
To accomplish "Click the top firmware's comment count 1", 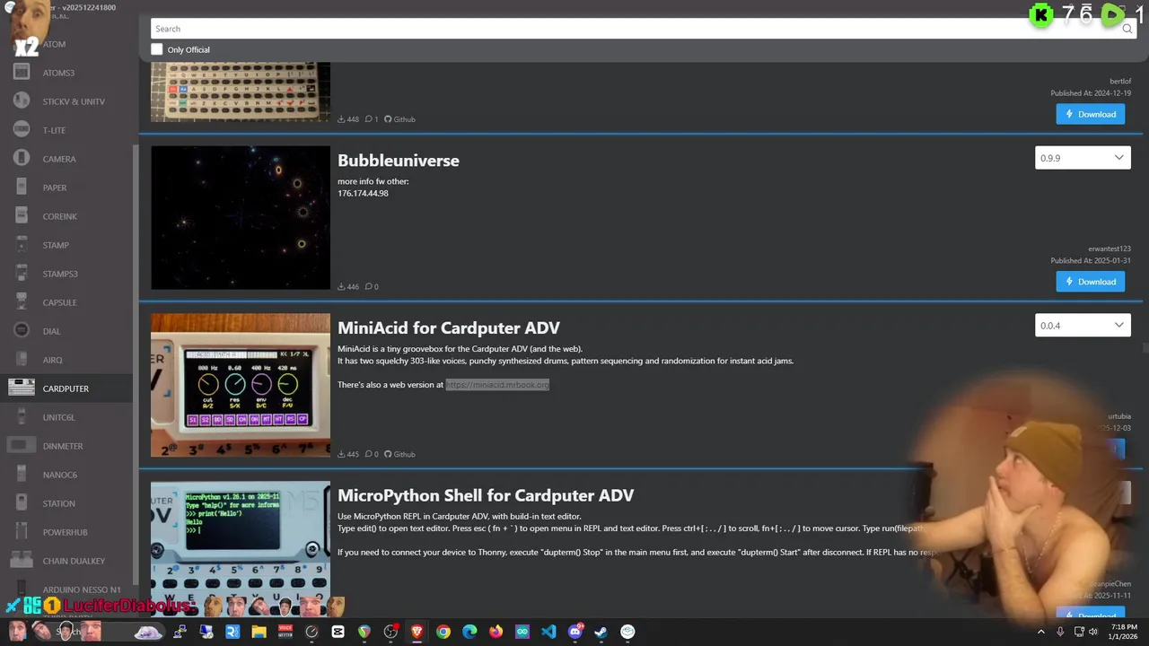I will coord(372,119).
